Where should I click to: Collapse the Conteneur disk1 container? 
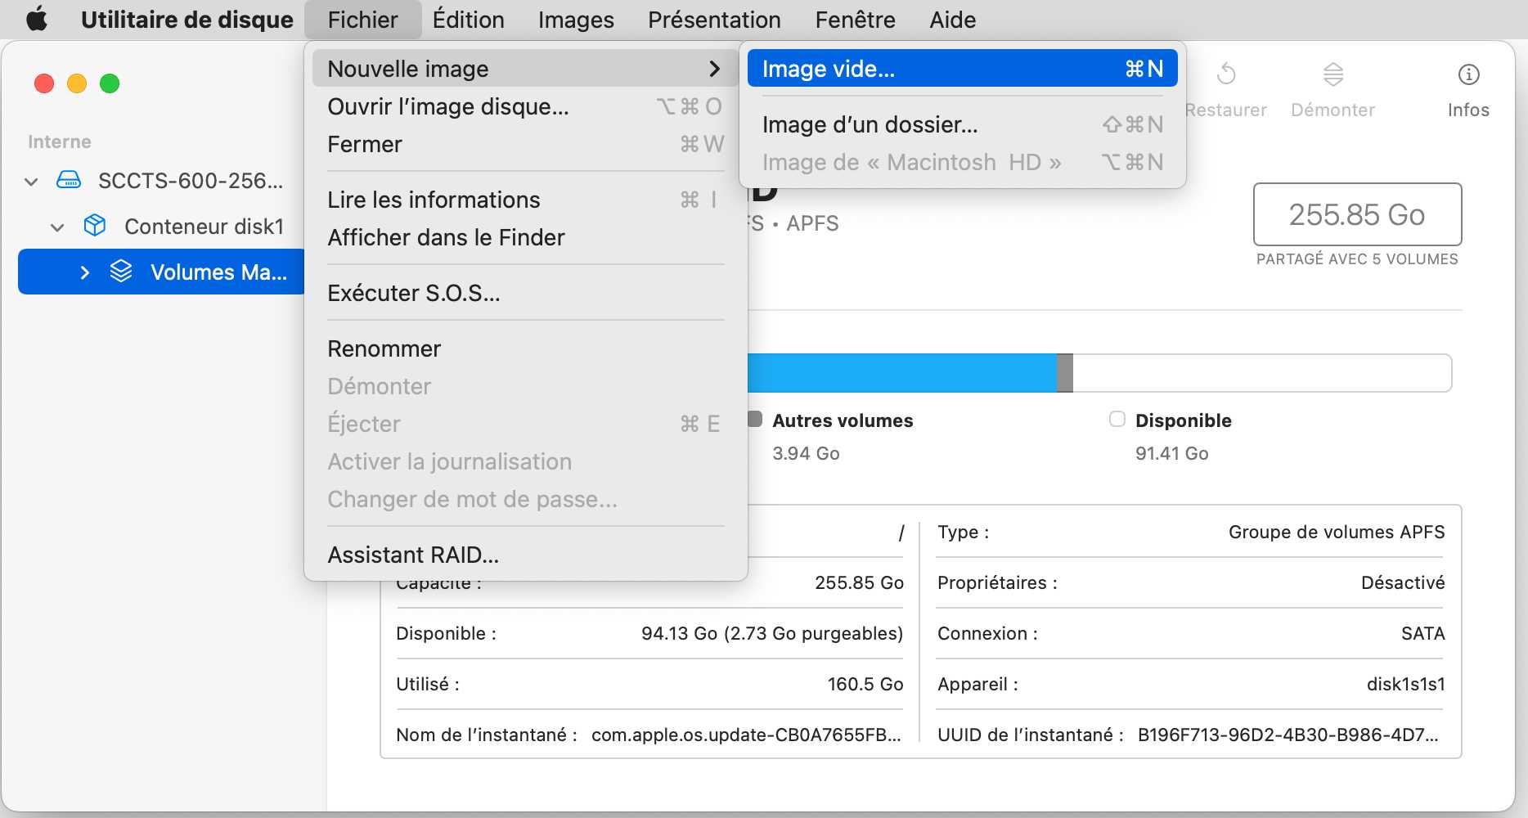point(57,227)
